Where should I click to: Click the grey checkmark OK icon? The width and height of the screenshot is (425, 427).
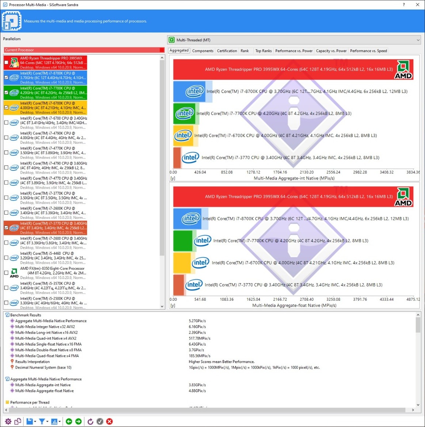coord(100,421)
